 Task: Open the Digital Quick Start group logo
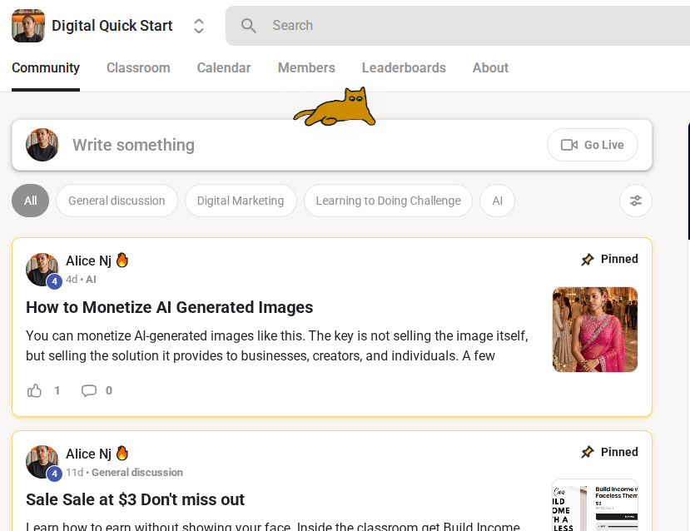click(28, 26)
